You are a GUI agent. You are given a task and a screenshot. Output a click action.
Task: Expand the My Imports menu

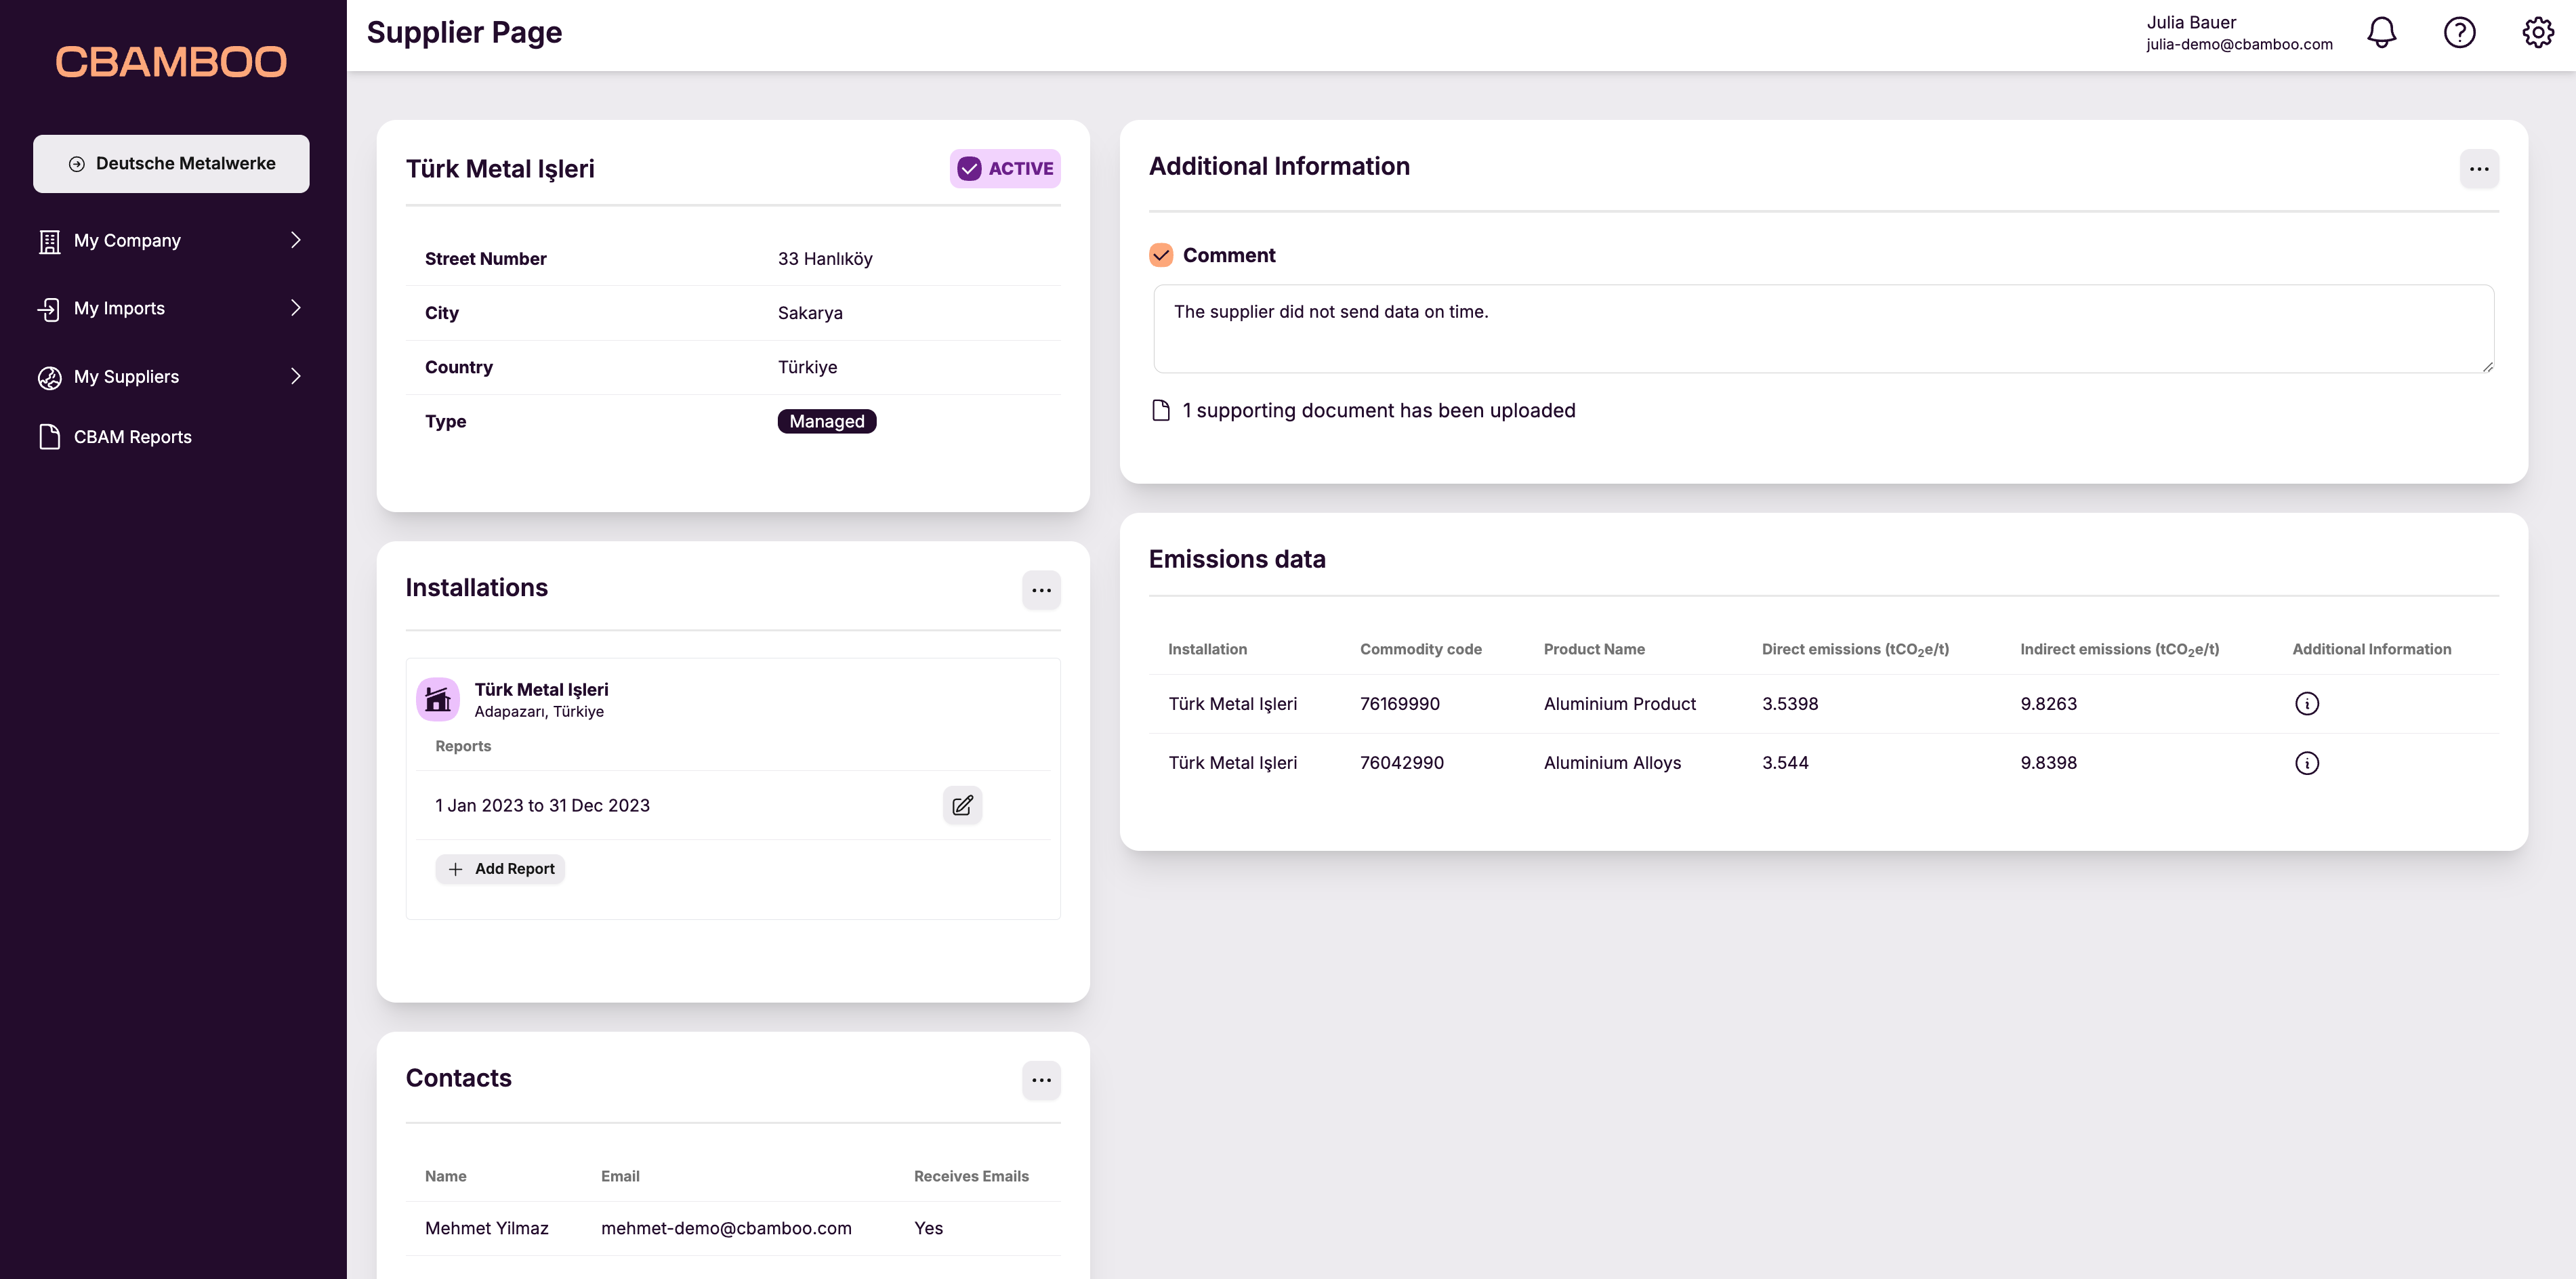[x=295, y=308]
